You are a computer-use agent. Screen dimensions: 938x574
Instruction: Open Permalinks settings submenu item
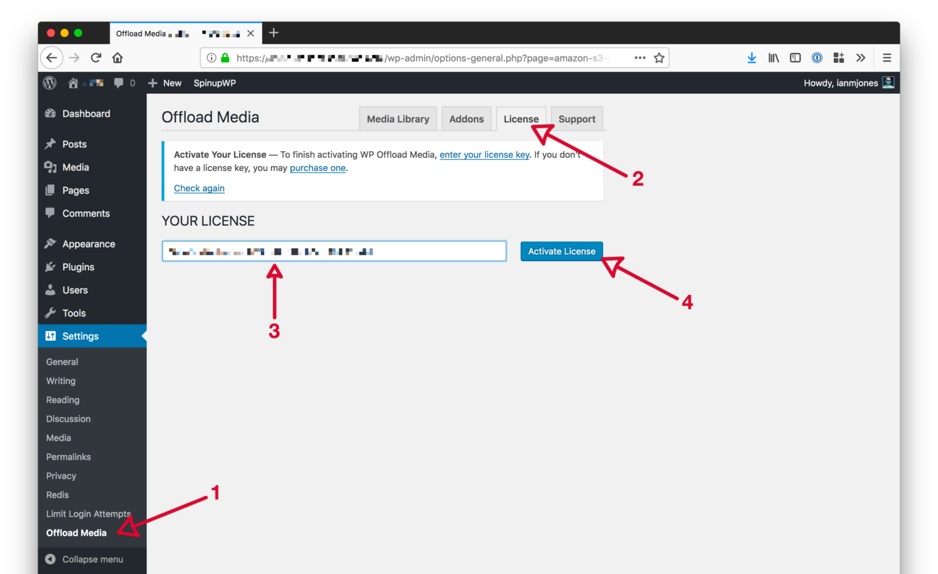[68, 457]
